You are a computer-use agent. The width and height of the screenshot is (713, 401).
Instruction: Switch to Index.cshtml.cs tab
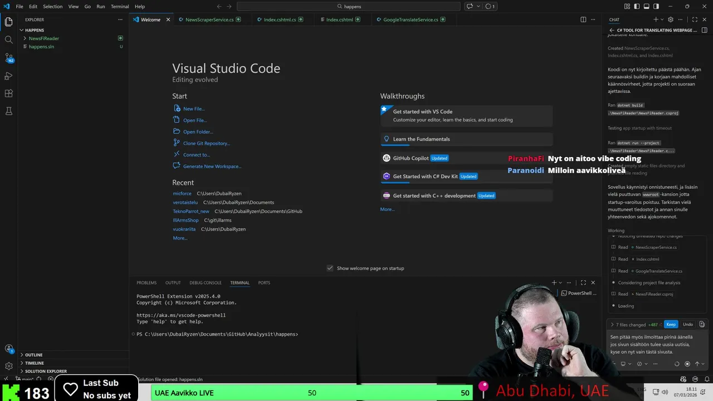280,19
